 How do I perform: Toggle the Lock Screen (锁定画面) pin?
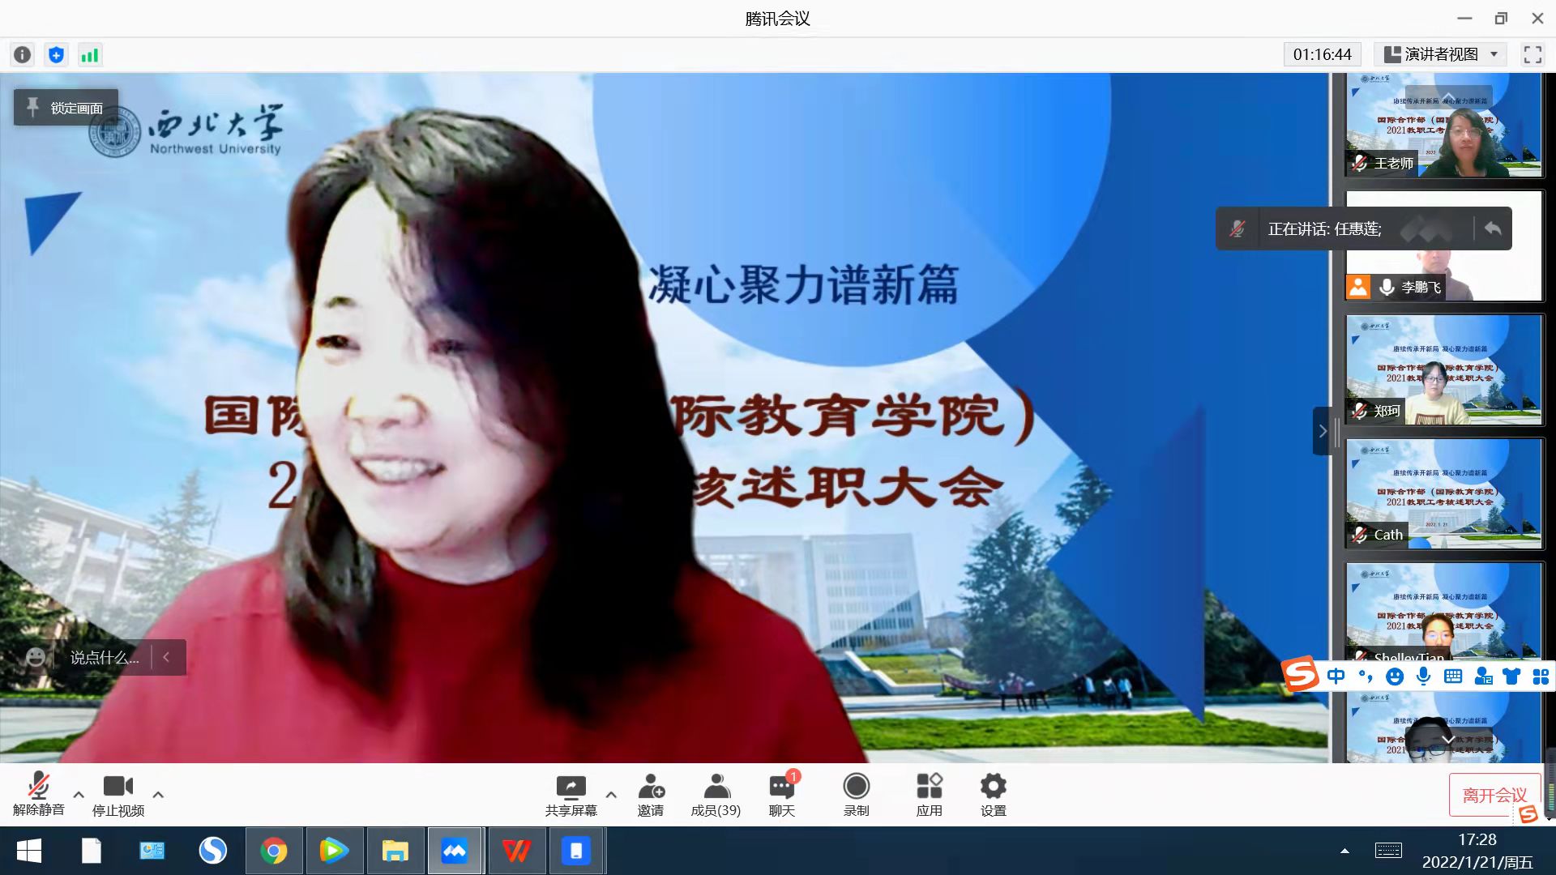[x=66, y=108]
